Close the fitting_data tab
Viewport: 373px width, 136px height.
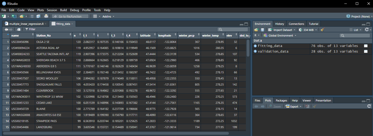[x=72, y=24]
